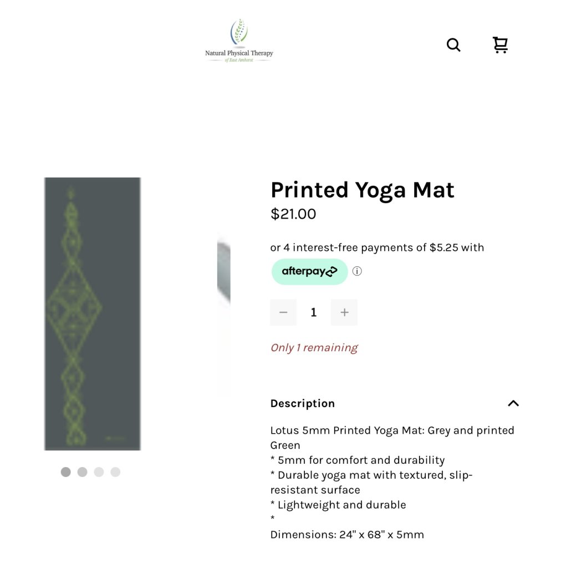Click the interest-free payments text line
This screenshot has height=568, width=561.
pos(377,247)
